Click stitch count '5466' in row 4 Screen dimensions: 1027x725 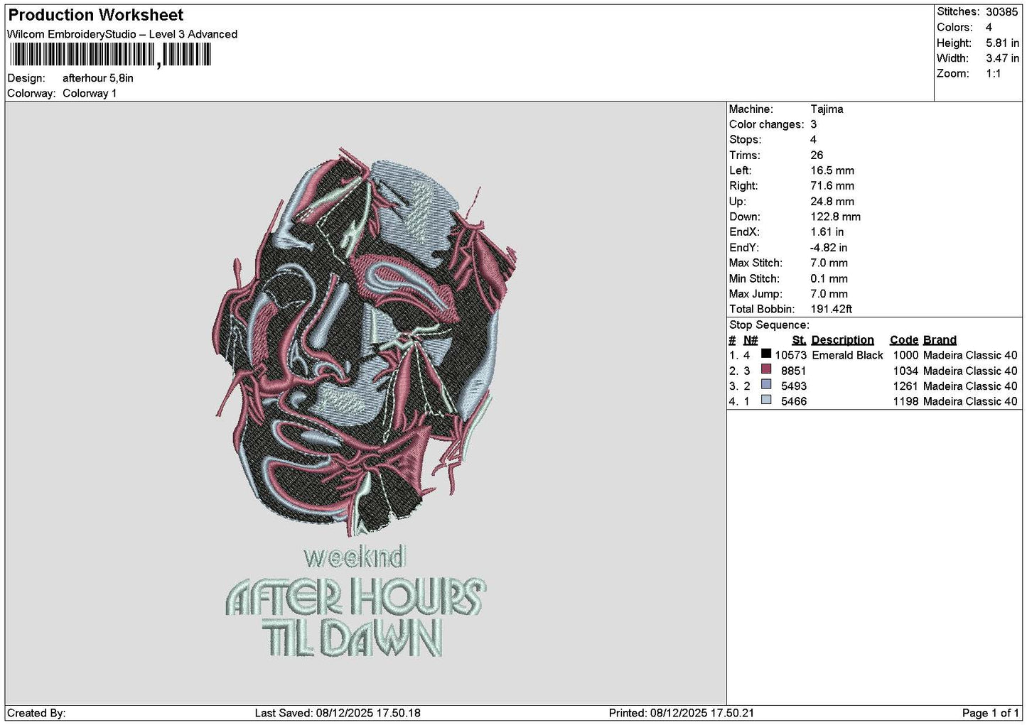pyautogui.click(x=793, y=401)
